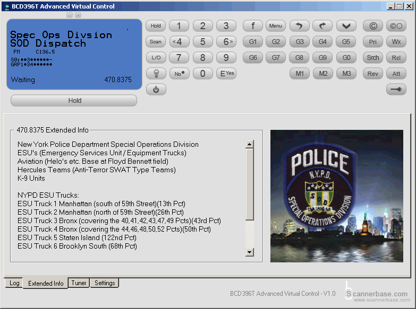Click the Hold key on keypad
416x309 pixels.
[156, 25]
